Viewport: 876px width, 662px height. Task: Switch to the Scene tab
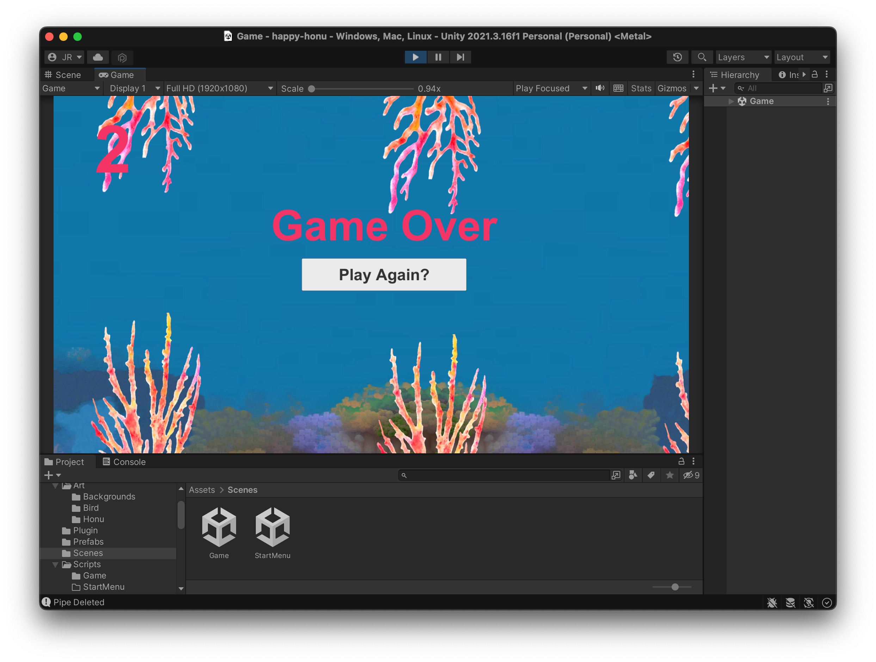click(x=63, y=75)
